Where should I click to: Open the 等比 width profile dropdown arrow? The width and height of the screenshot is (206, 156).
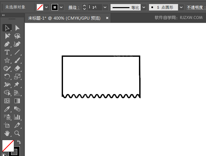144,7
